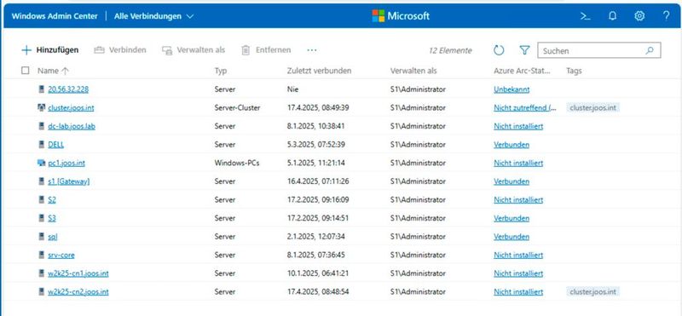Open the 20.56.32.228 connection link
Screen dimensions: 682x316
click(x=68, y=89)
